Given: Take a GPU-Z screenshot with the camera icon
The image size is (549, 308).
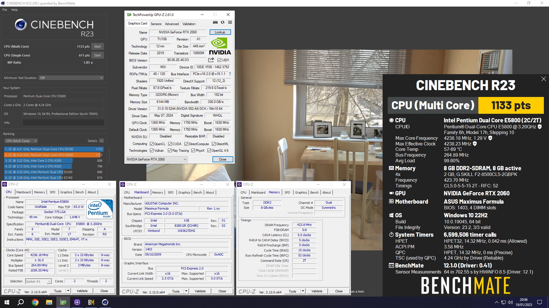Looking at the screenshot, I should 215,23.
